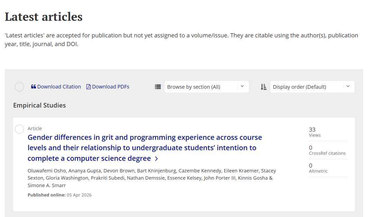Click the Download PDFs link
This screenshot has width=373, height=217.
click(x=108, y=87)
